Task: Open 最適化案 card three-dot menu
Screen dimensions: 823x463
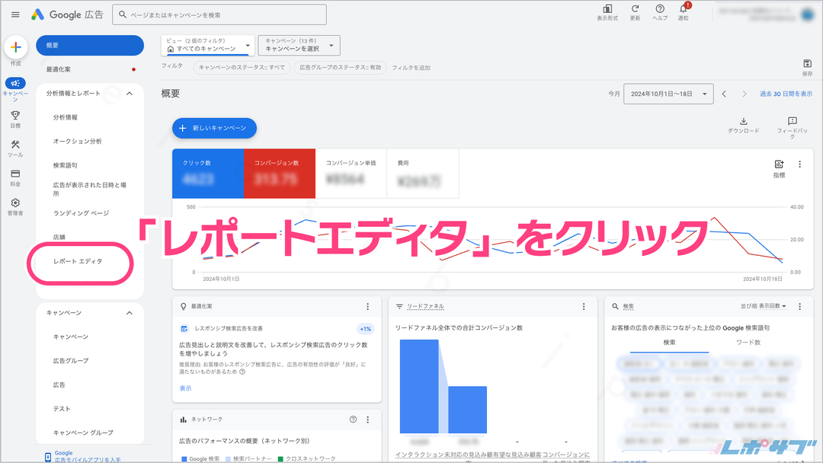Action: click(367, 307)
